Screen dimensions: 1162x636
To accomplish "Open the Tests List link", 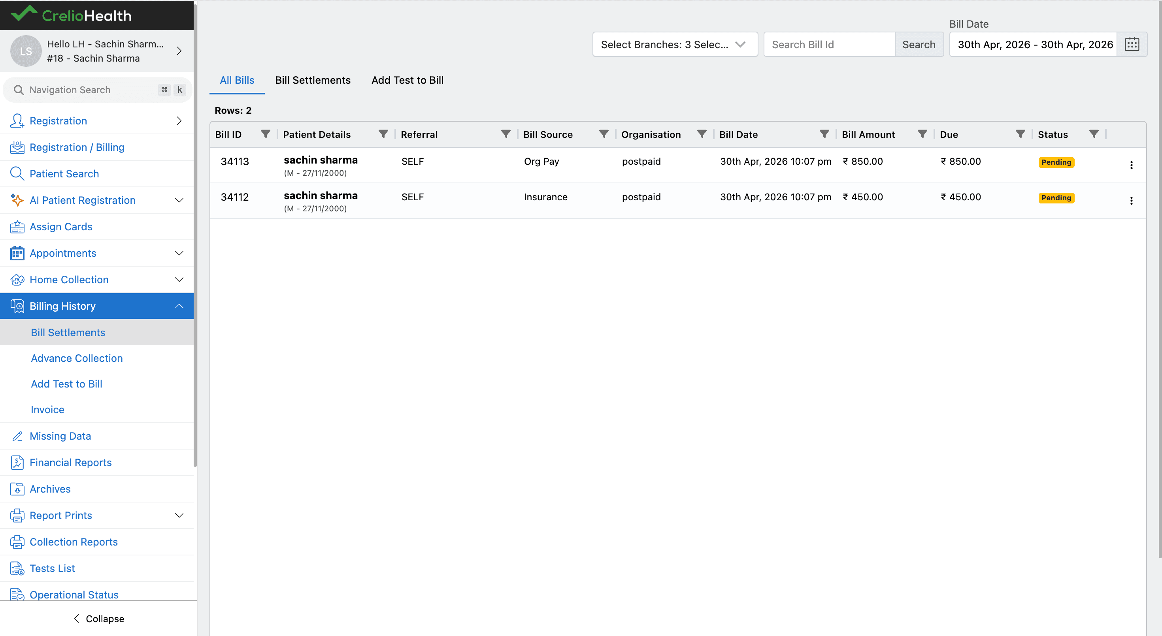I will tap(52, 568).
